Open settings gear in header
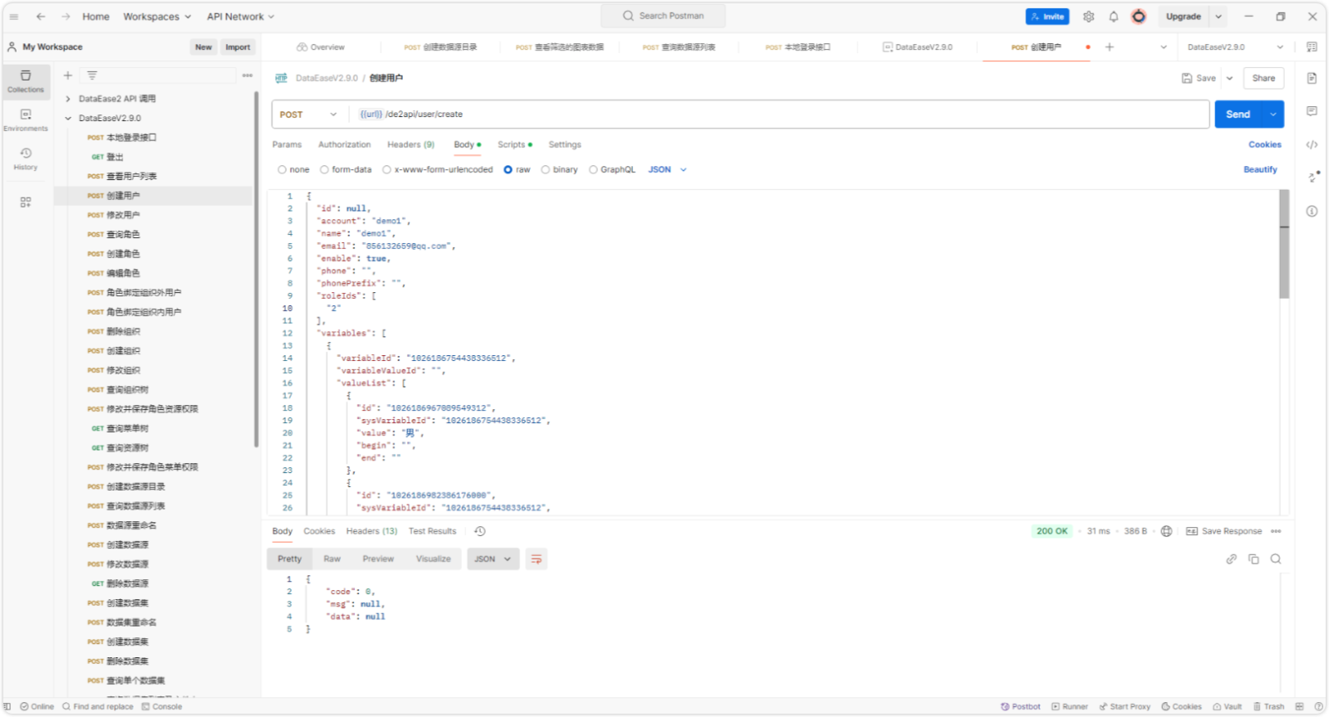 coord(1089,17)
